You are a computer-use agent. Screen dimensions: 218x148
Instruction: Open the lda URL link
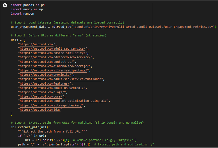tap(40, 110)
